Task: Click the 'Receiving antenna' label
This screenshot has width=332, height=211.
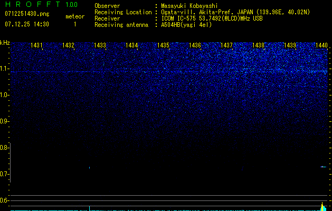Action: point(121,25)
